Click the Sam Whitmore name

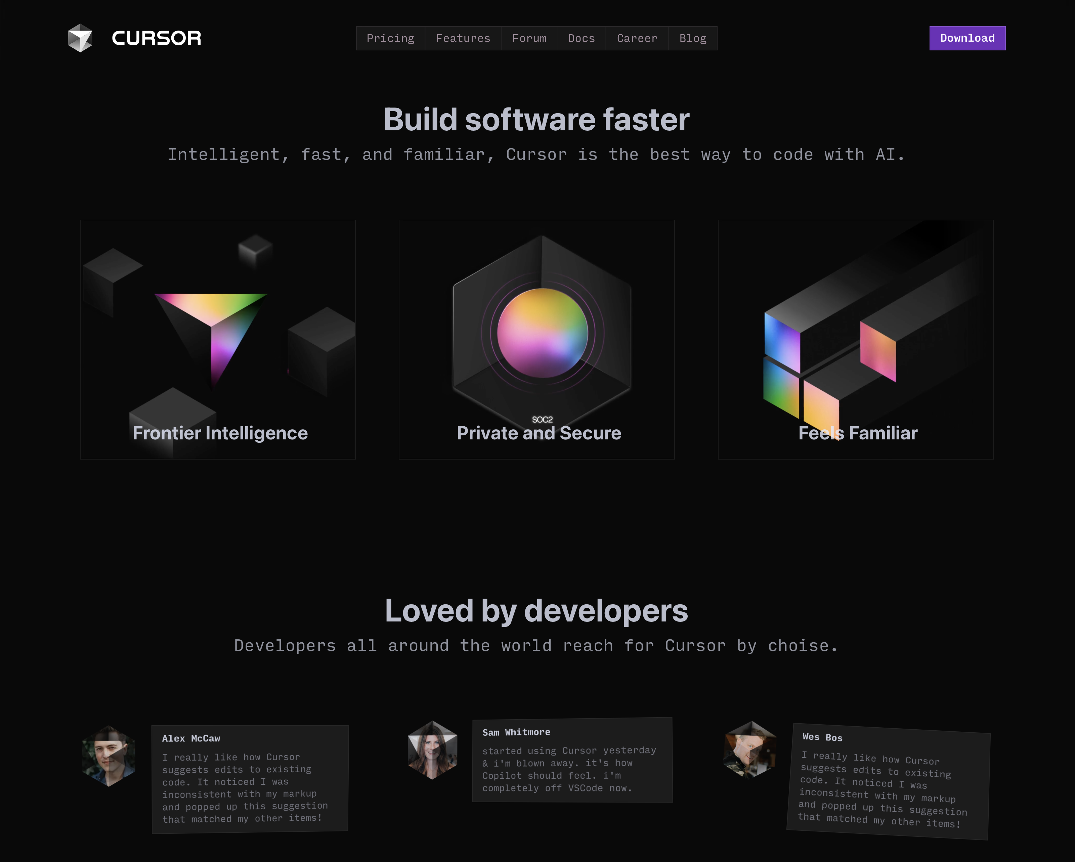click(517, 732)
